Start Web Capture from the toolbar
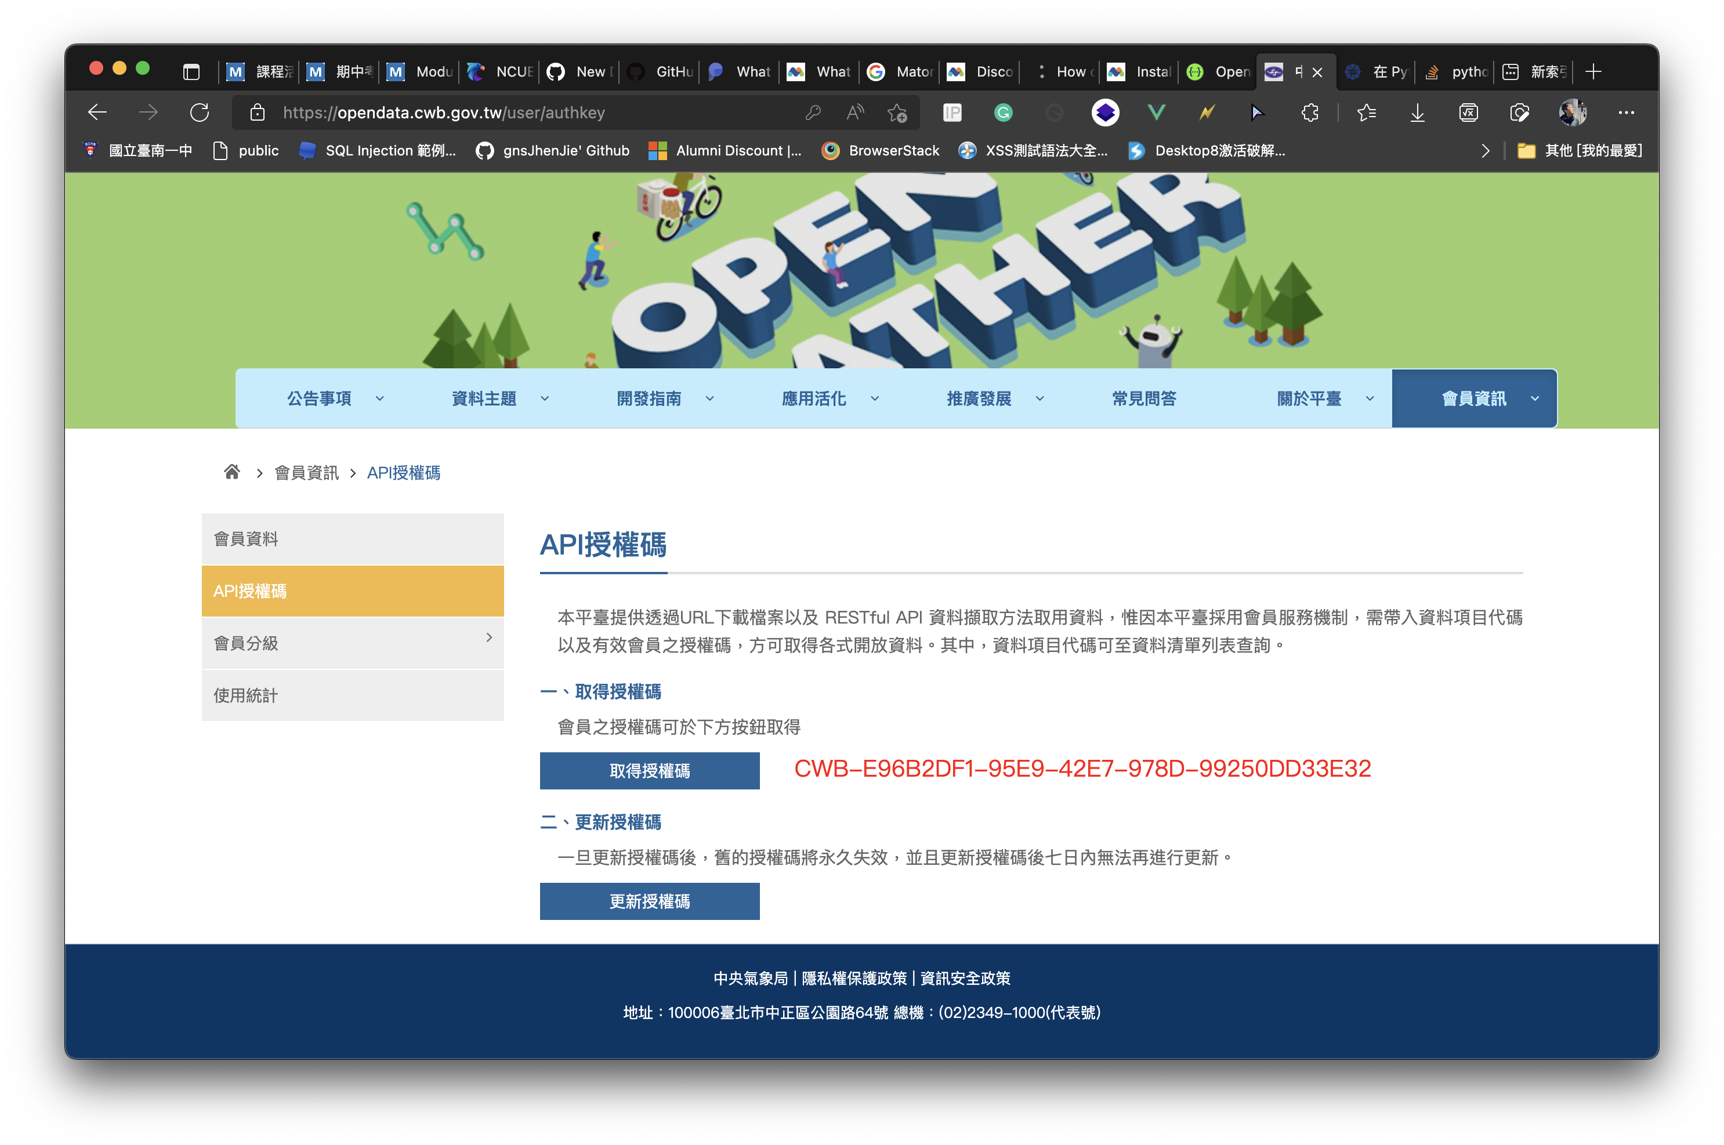Viewport: 1724px width, 1145px height. [1520, 113]
